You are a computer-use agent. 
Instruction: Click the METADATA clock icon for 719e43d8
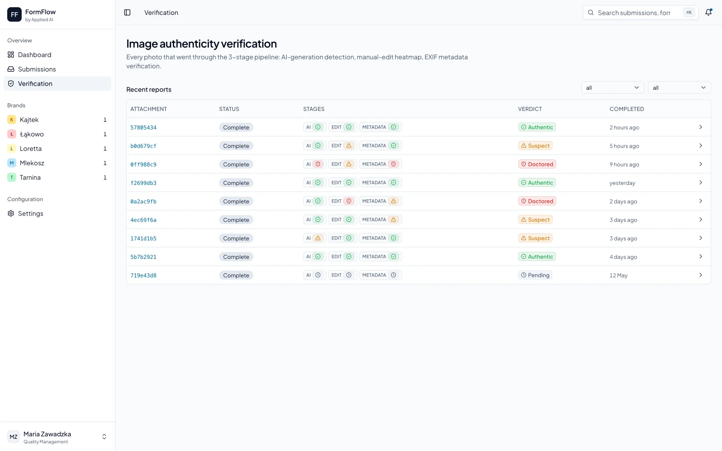tap(393, 275)
